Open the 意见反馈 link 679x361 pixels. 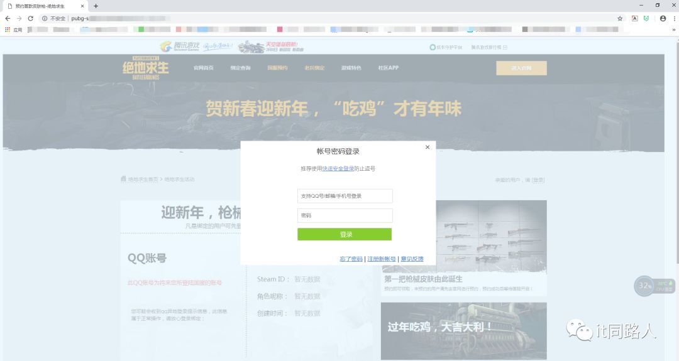click(x=412, y=259)
